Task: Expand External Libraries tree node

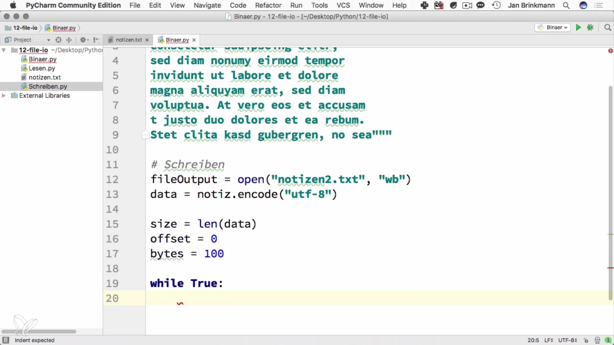Action: click(4, 96)
